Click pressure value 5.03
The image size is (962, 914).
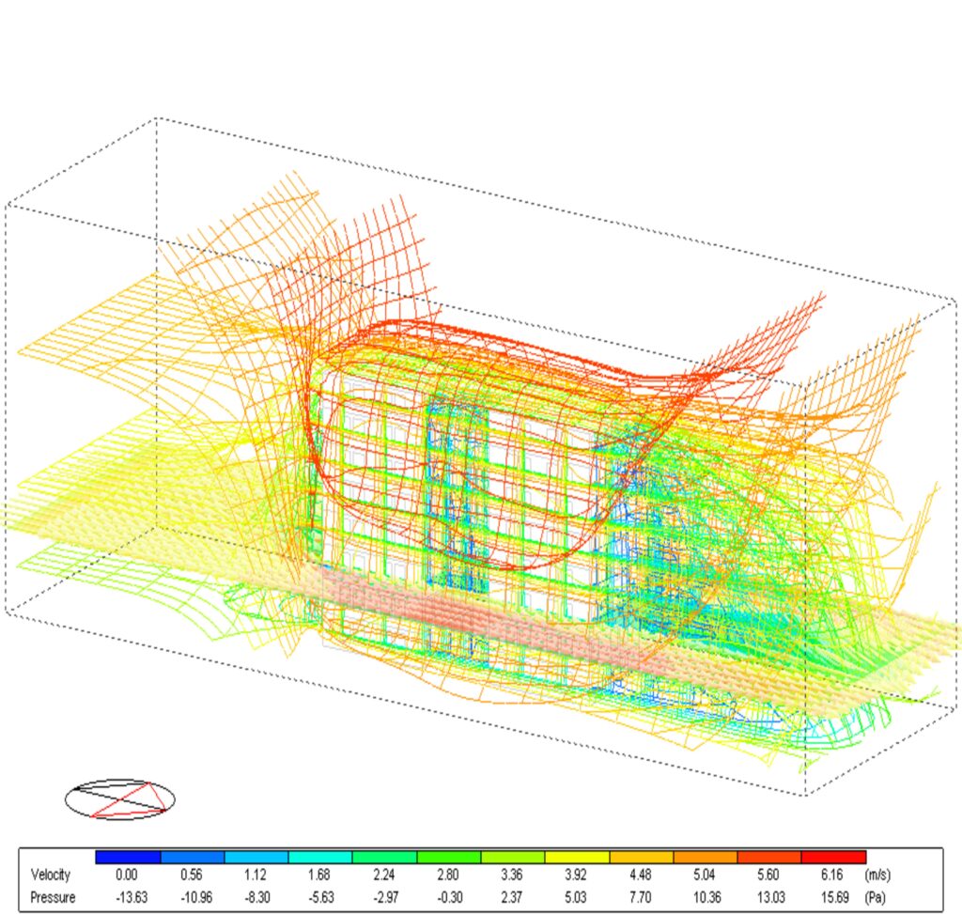coord(576,897)
